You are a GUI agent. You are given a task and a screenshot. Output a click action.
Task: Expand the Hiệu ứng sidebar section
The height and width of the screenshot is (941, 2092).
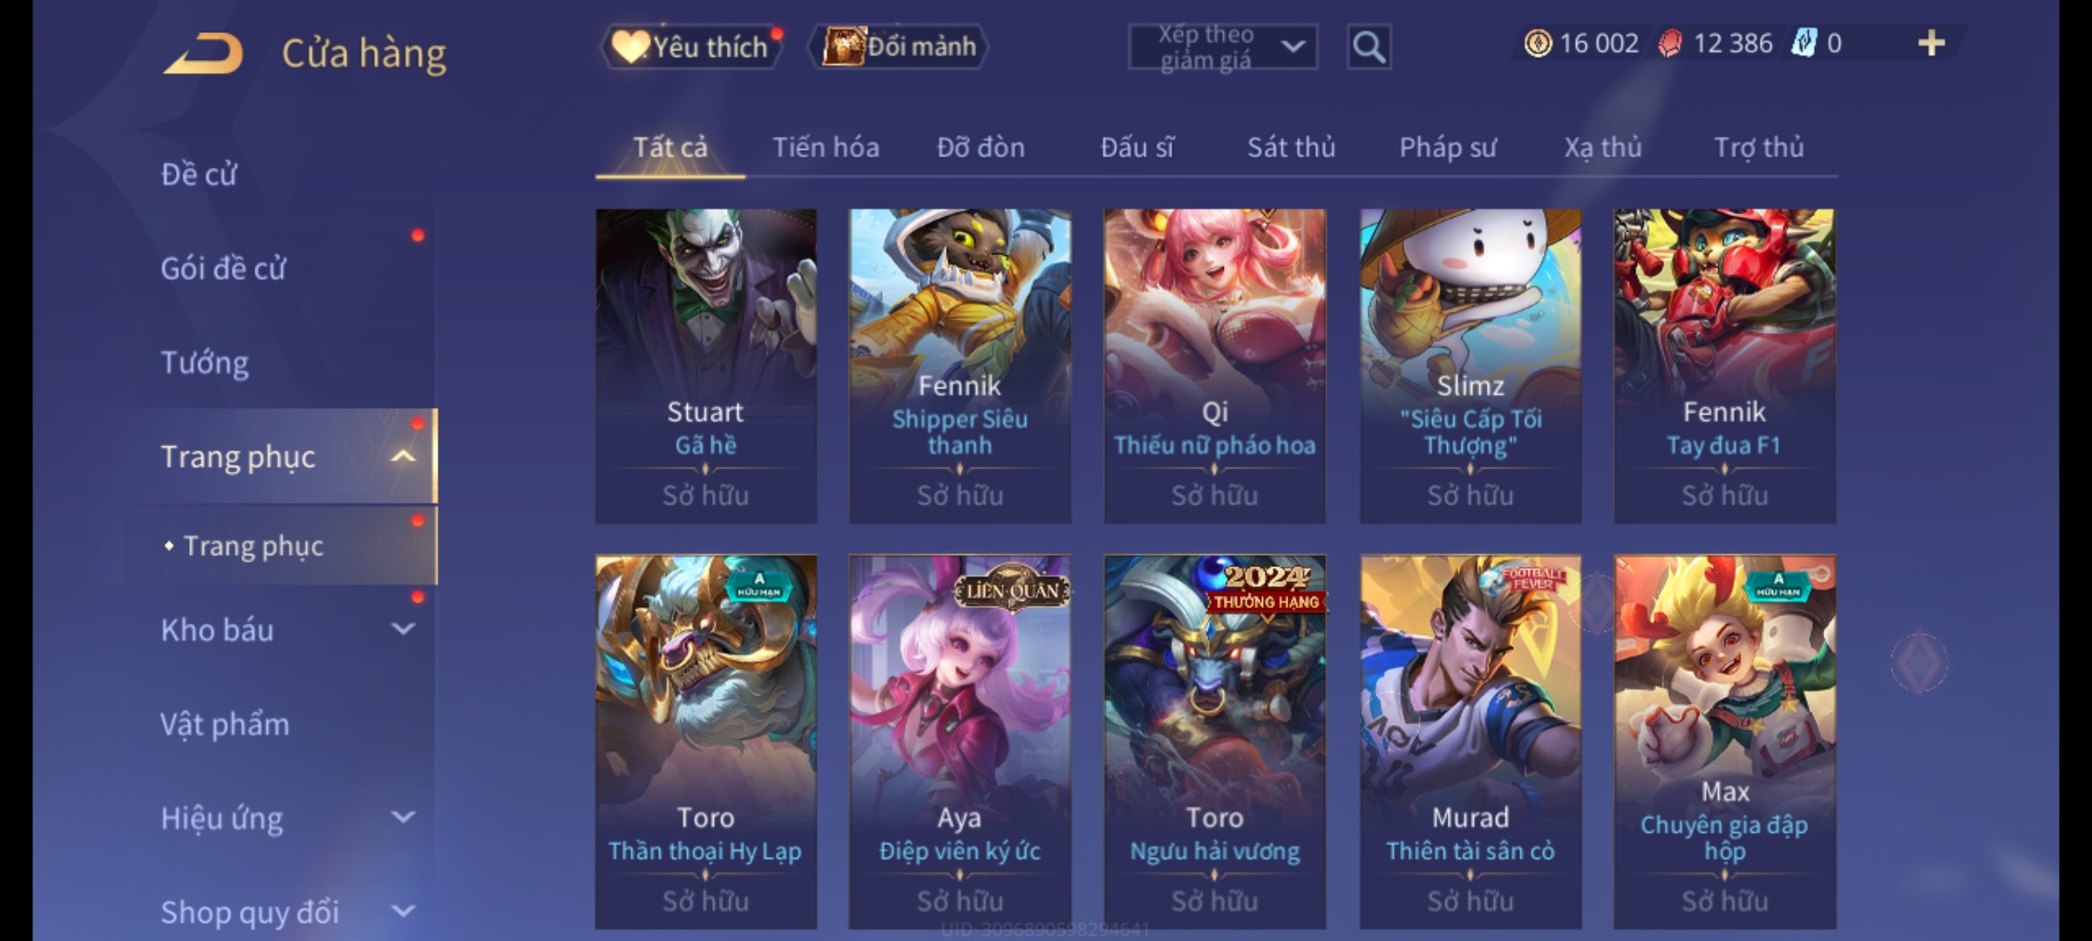[403, 817]
